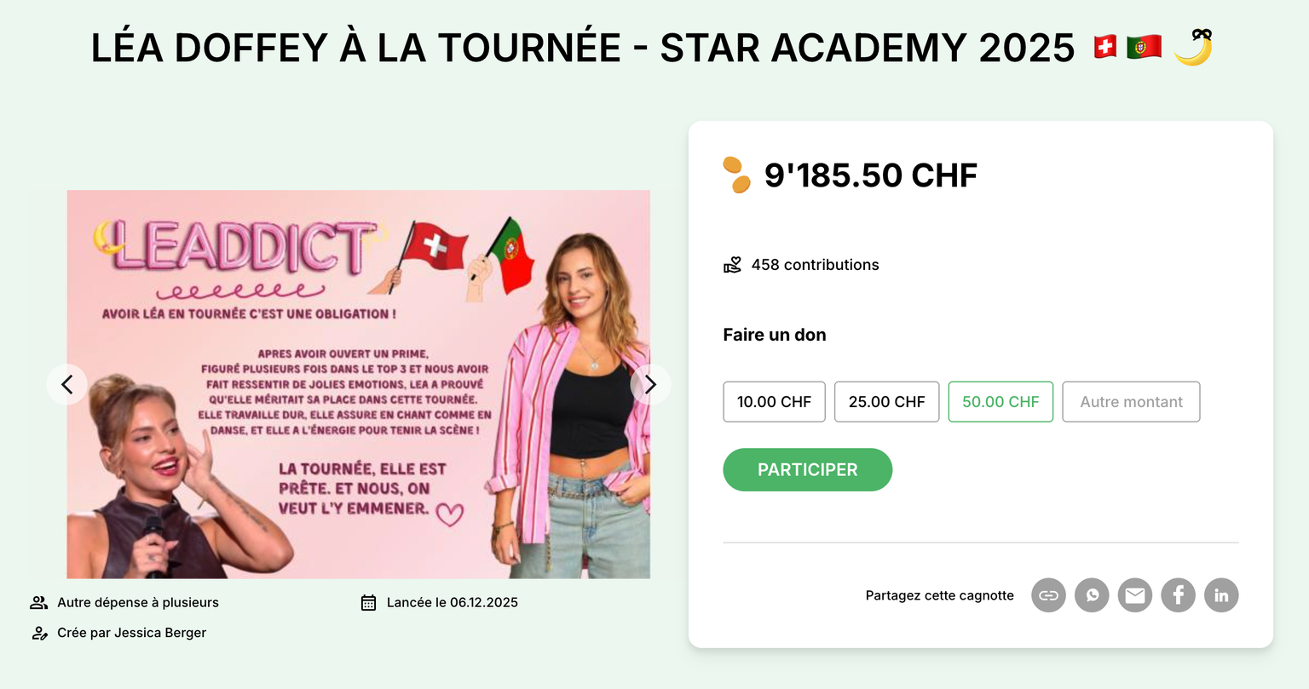The height and width of the screenshot is (689, 1309).
Task: Open the LEADDICT campaign image
Action: coord(358,384)
